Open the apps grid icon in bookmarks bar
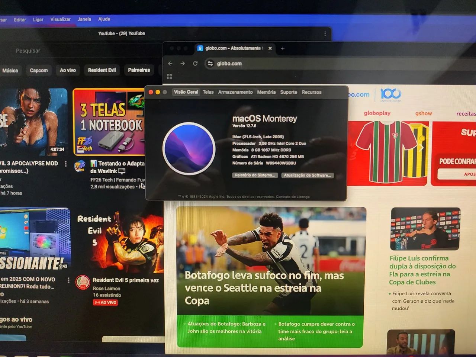Viewport: 476px width, 357px height. tap(170, 77)
